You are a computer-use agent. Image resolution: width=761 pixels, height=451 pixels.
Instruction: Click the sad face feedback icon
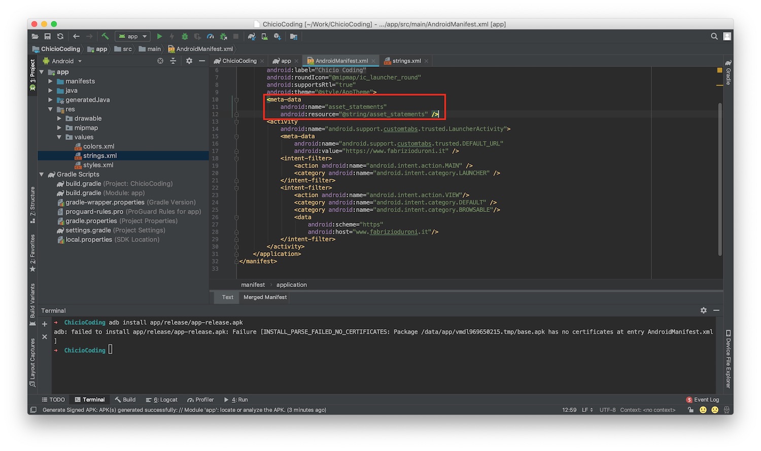[715, 410]
